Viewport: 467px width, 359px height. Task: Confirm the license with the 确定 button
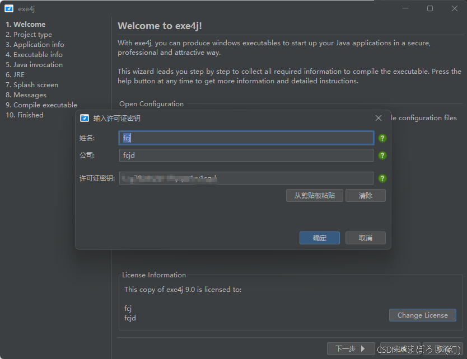pyautogui.click(x=320, y=238)
